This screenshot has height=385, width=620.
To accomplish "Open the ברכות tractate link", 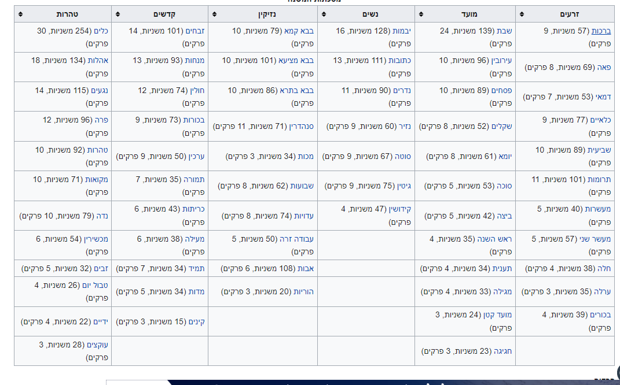I will coord(601,31).
